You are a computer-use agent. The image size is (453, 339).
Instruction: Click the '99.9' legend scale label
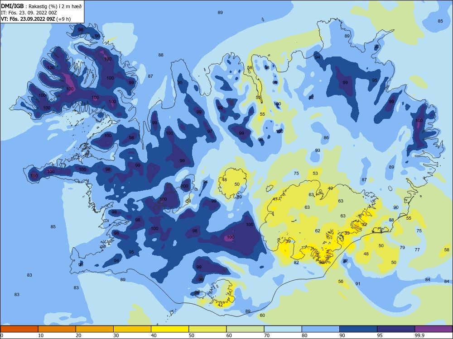point(419,335)
